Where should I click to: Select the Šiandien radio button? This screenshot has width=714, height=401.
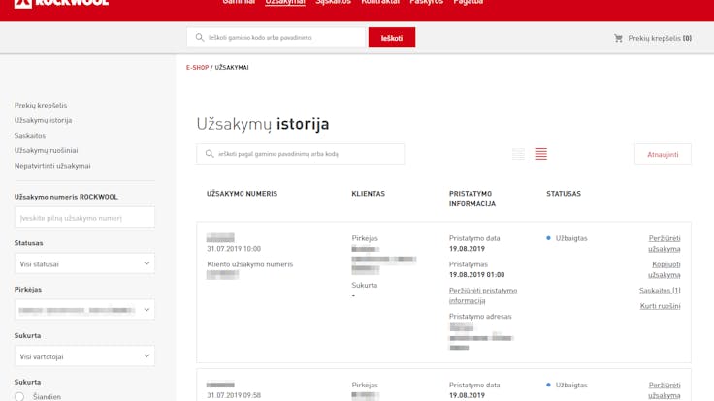19,396
